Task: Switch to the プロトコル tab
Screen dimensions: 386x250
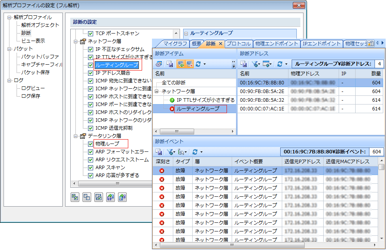Action: tap(238, 43)
